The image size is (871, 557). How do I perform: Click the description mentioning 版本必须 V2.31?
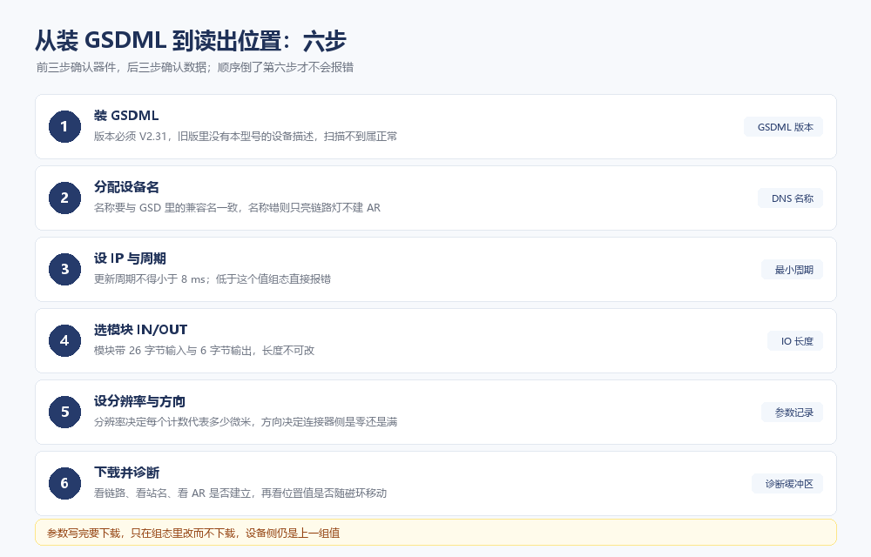point(246,137)
